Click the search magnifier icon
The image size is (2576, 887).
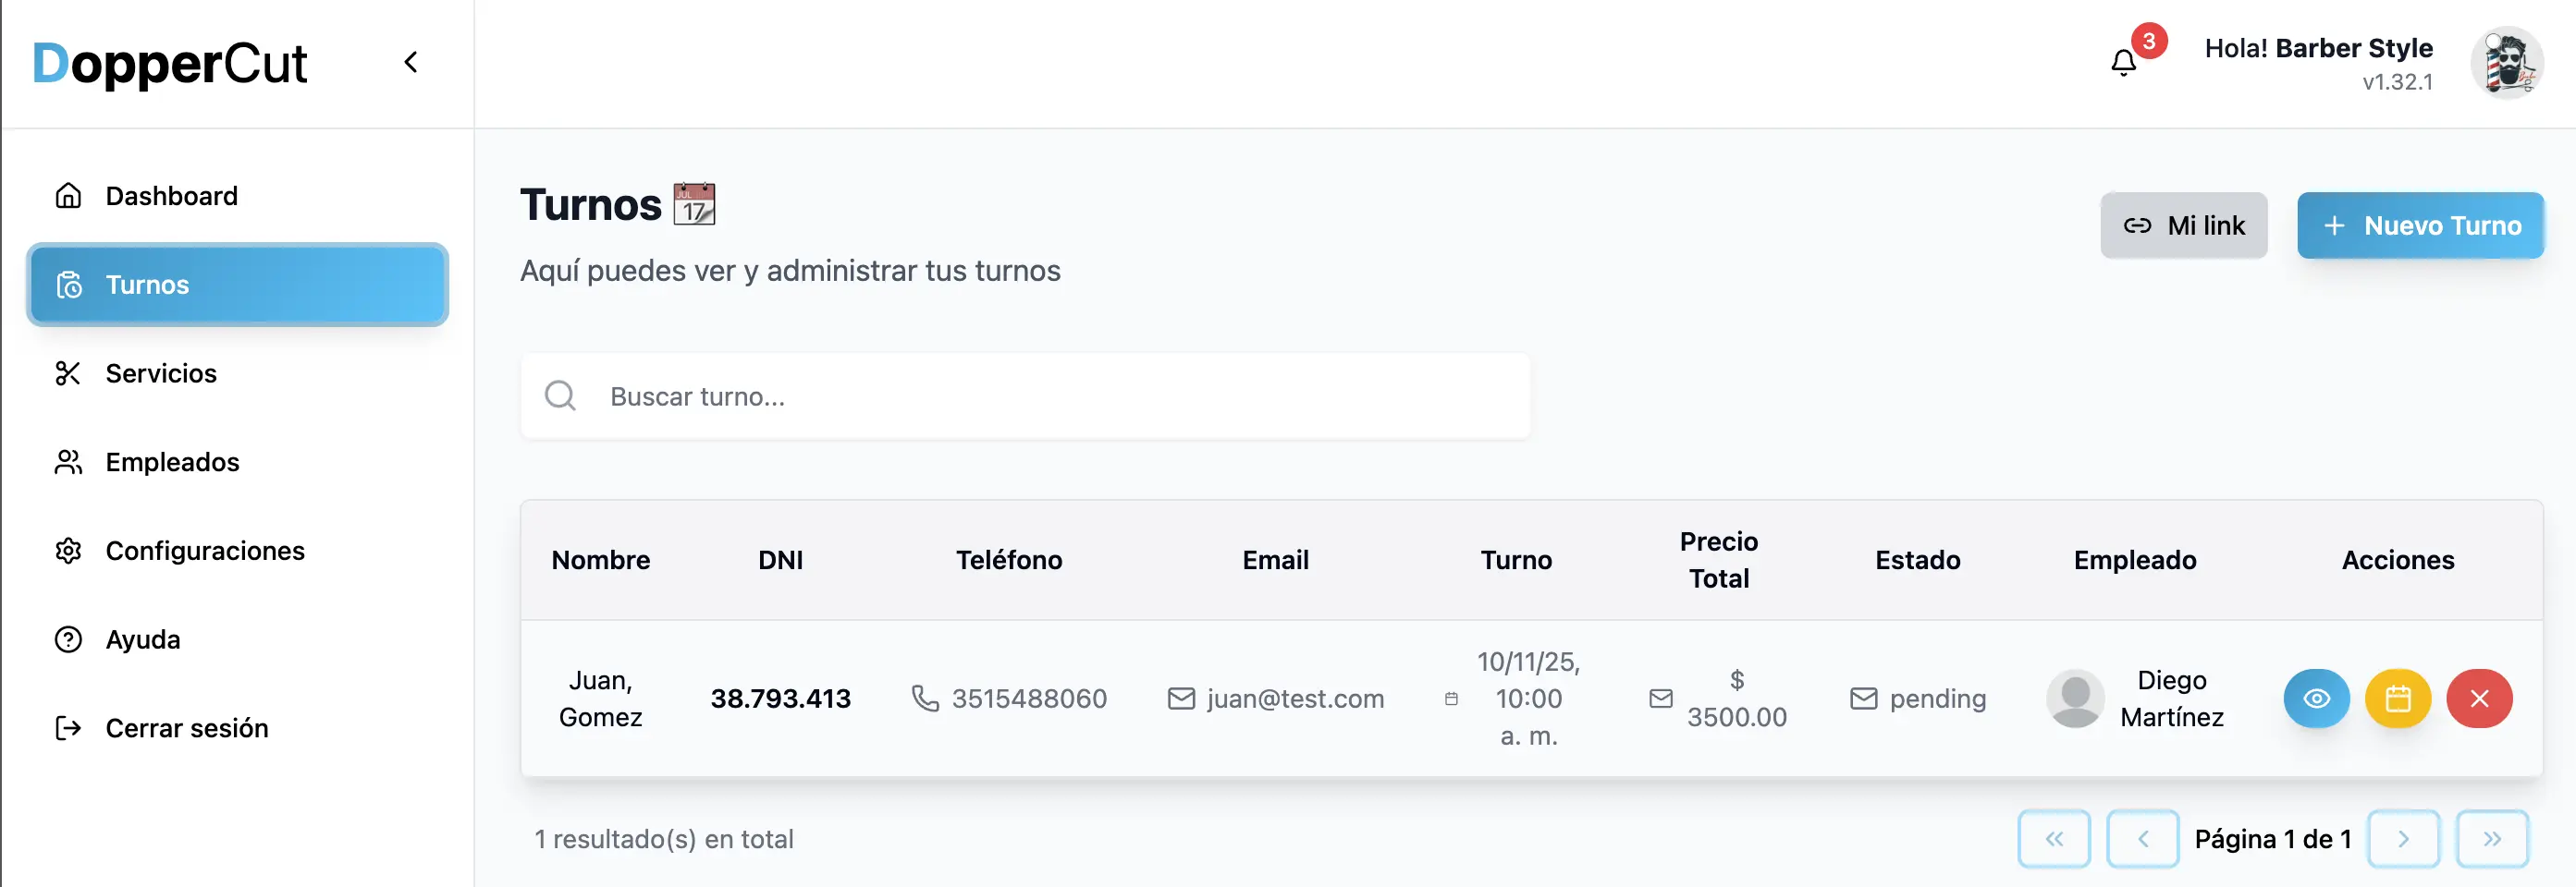point(561,395)
